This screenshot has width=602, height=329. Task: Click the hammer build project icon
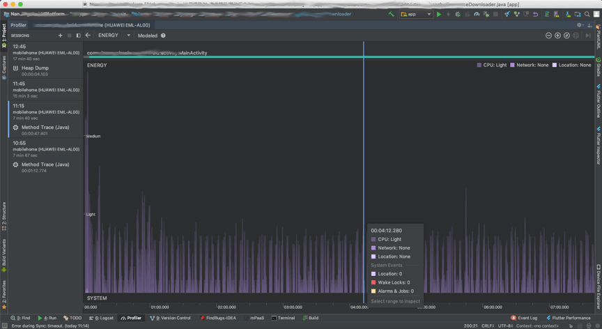(x=391, y=14)
